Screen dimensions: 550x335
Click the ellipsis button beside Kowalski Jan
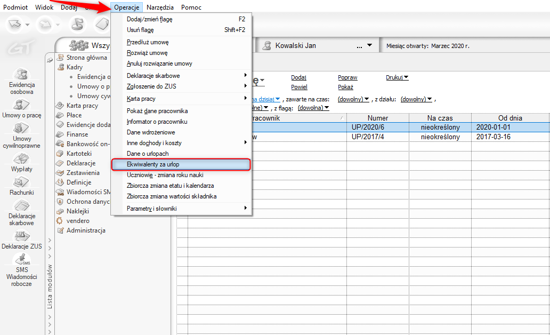pyautogui.click(x=359, y=46)
